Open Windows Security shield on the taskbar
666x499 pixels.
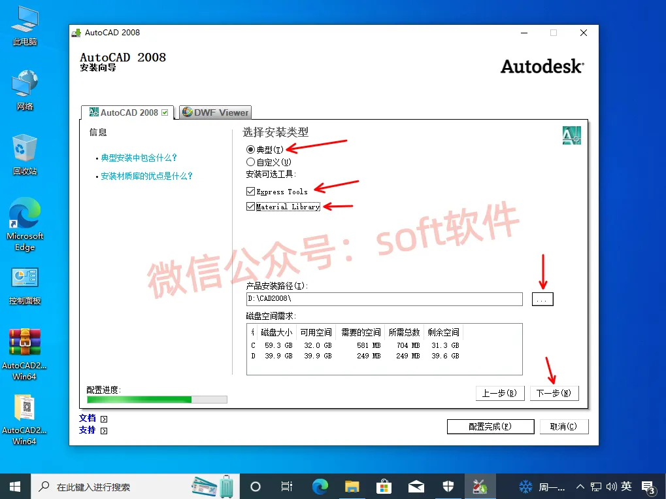(448, 487)
